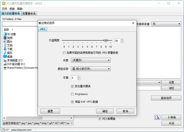Click the opacity slider at mark 5
The height and width of the screenshot is (132, 184).
click(87, 41)
